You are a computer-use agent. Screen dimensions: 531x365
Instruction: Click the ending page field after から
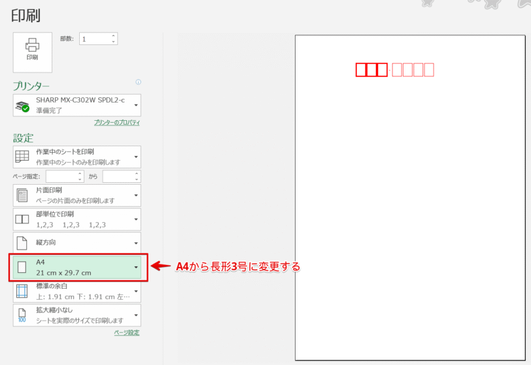click(119, 176)
